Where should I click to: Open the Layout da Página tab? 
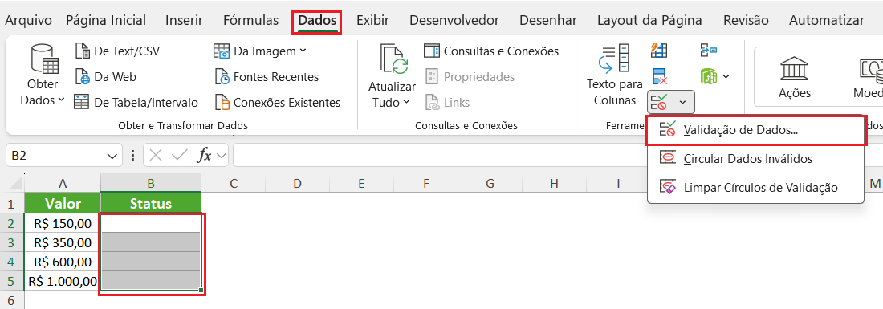pos(649,21)
